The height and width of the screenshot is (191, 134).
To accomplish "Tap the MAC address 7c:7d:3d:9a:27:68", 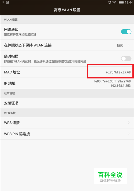I will [118, 72].
